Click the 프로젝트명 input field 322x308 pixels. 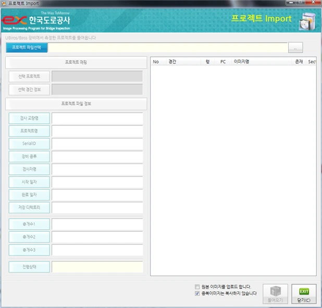97,131
